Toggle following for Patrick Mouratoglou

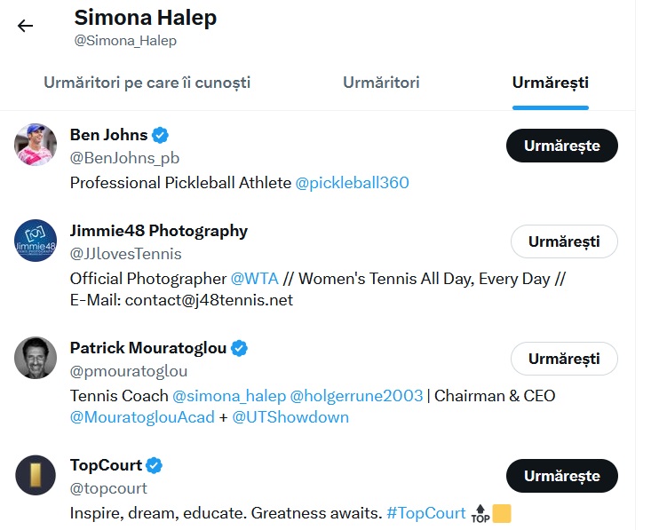pos(564,359)
